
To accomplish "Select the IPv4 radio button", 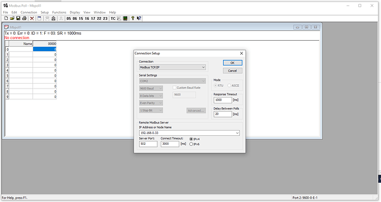I will (x=191, y=139).
